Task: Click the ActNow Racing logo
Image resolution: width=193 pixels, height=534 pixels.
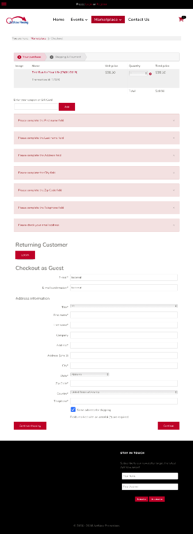Action: pos(17,20)
